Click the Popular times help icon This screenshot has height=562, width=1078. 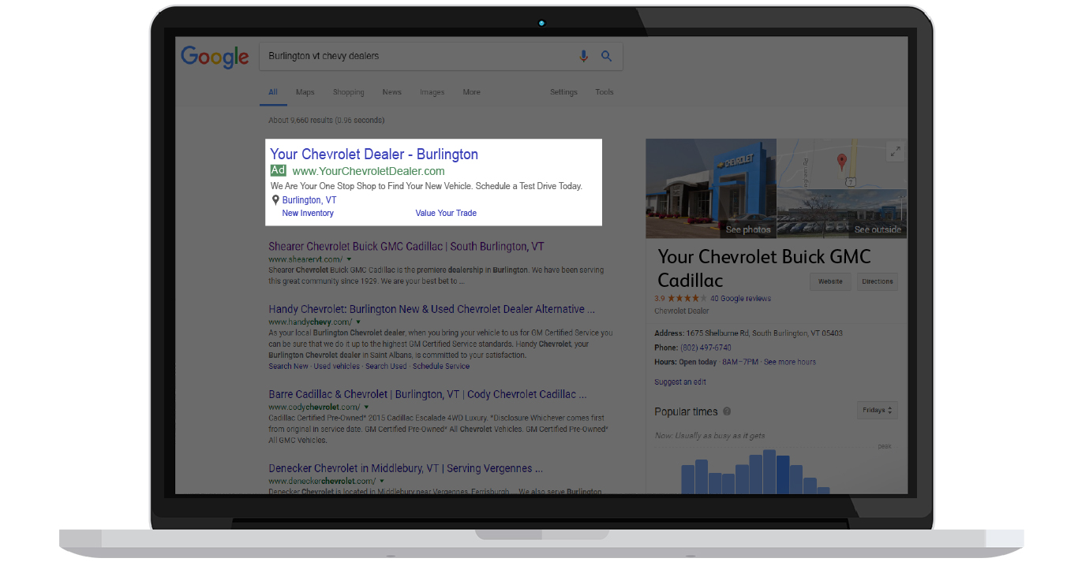click(727, 411)
